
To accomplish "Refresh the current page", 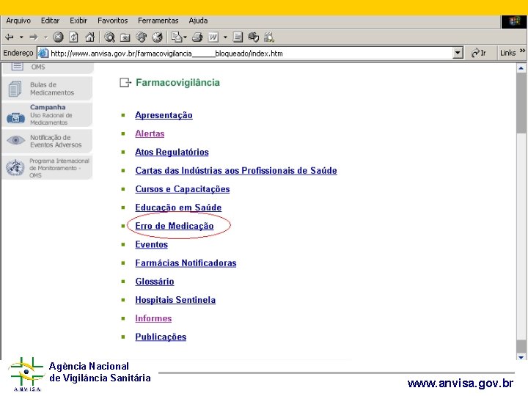I will (x=74, y=37).
